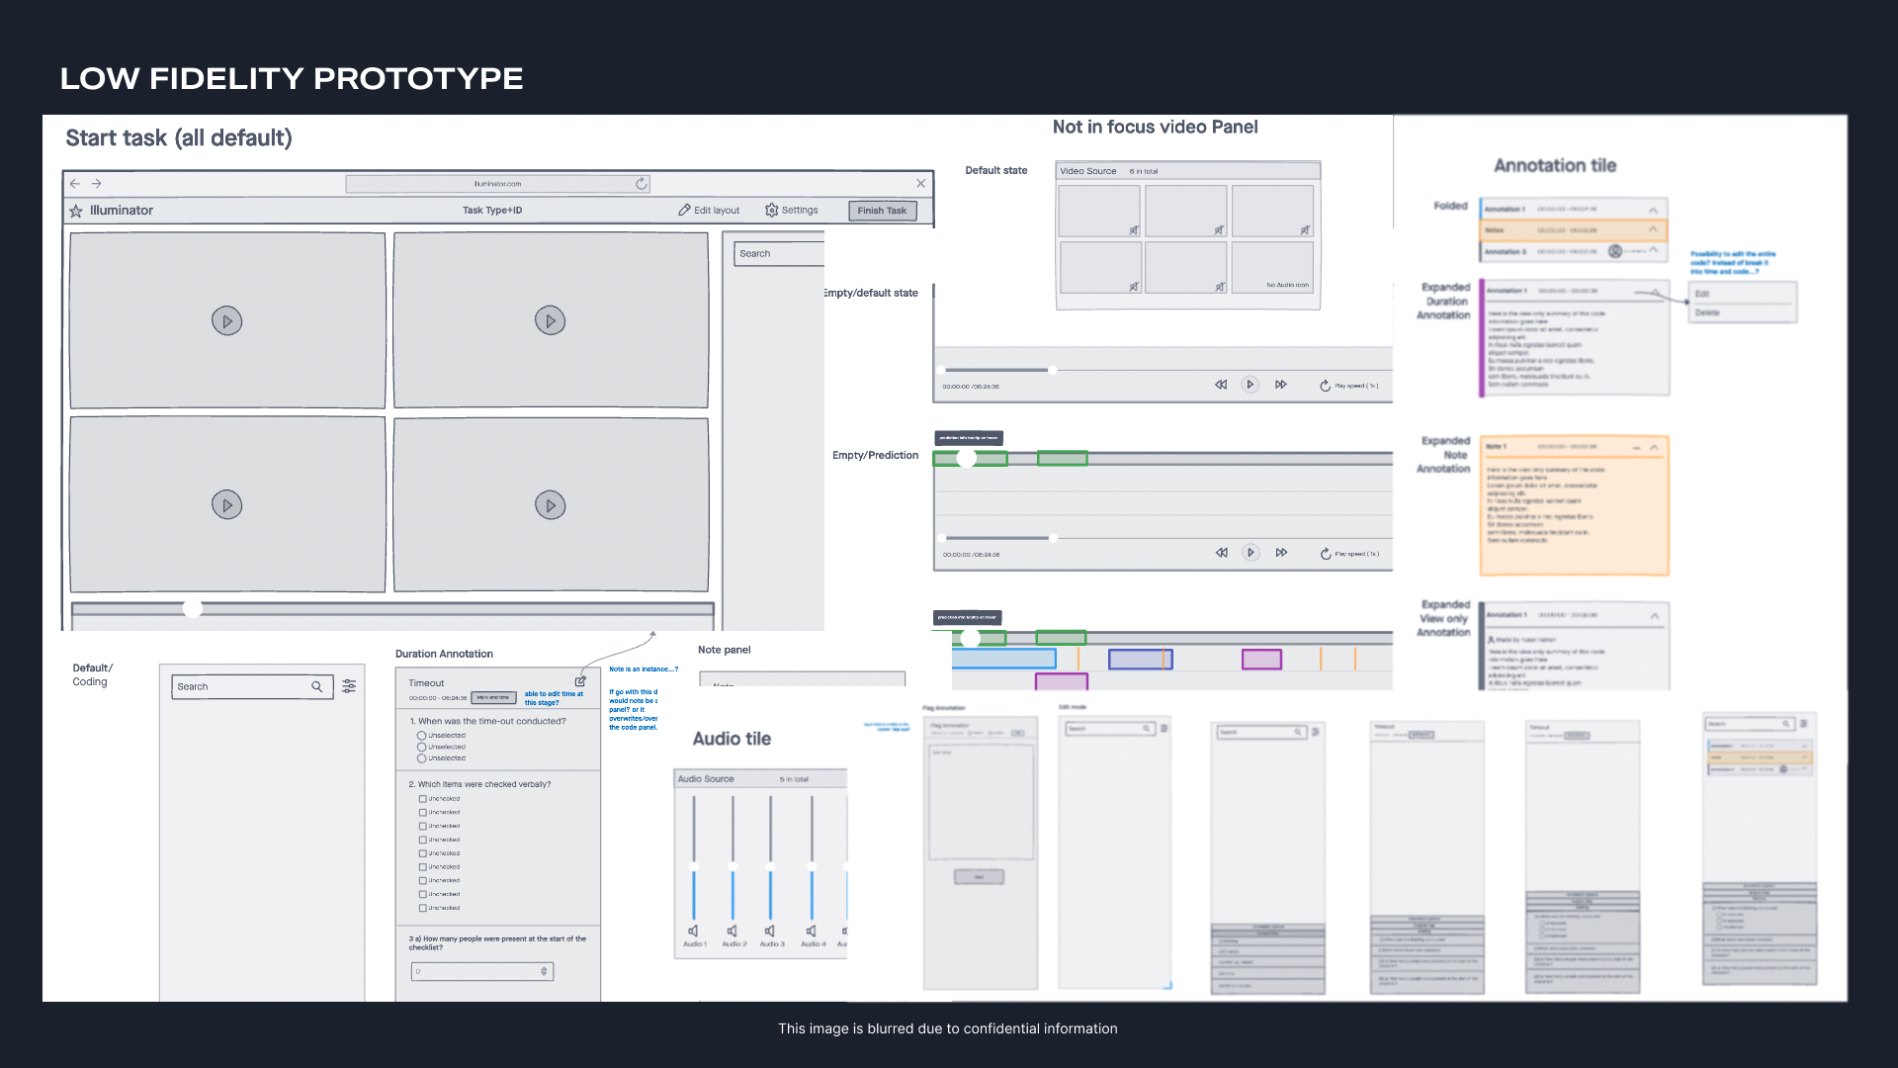Play the top-left video tile

(226, 321)
